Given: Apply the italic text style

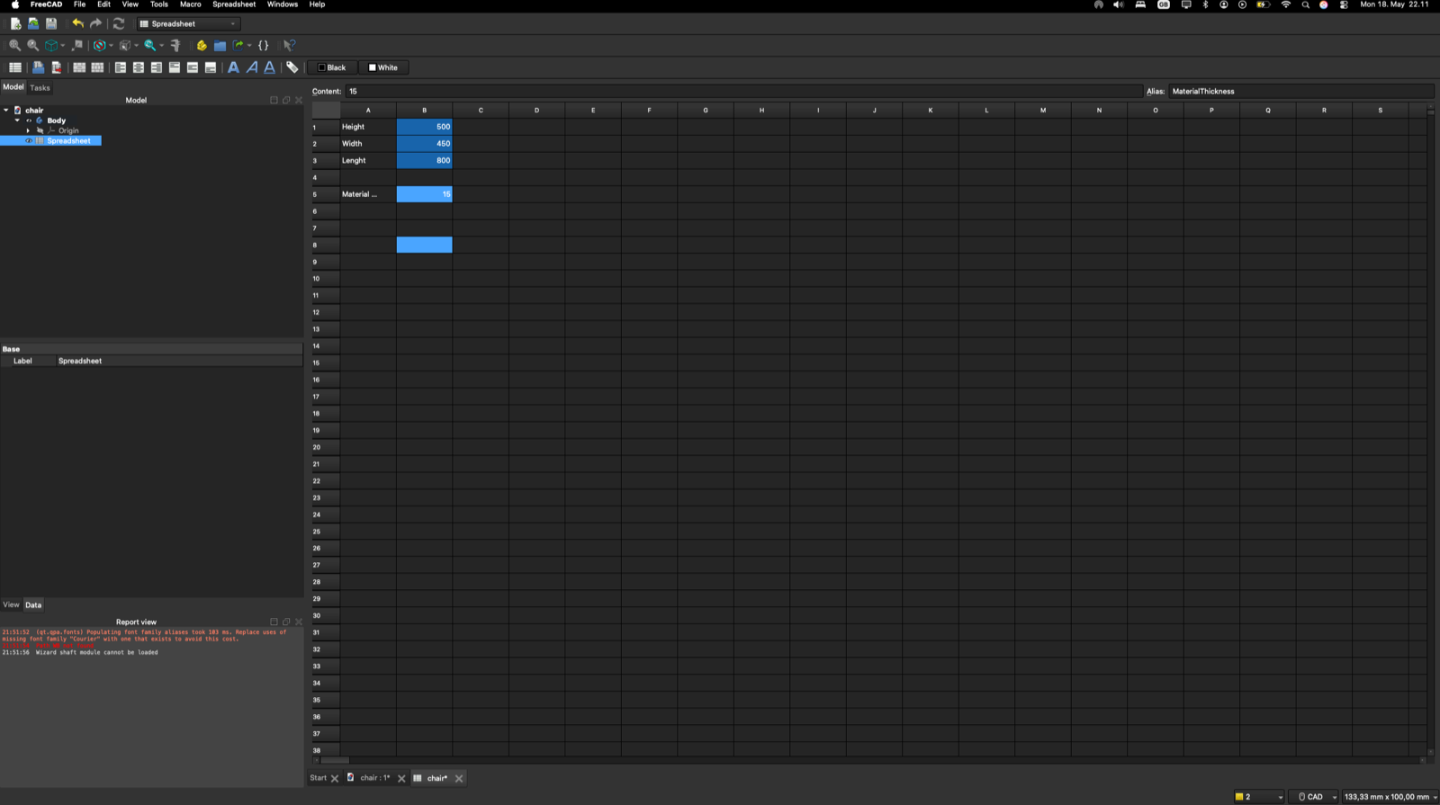Looking at the screenshot, I should pos(252,67).
